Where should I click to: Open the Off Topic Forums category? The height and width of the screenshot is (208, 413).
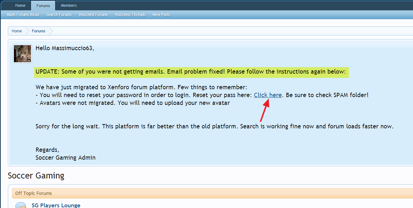coord(33,193)
